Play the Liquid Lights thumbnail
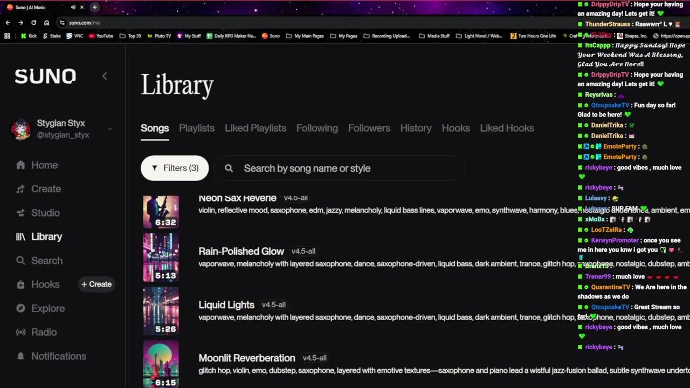Viewport: 690px width, 388px height. [x=161, y=310]
